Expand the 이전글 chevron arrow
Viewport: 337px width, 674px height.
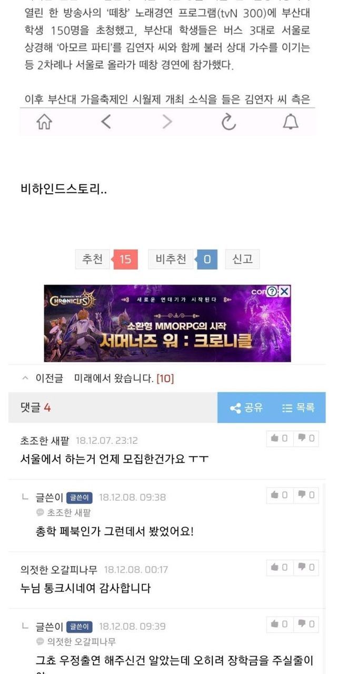[x=24, y=378]
